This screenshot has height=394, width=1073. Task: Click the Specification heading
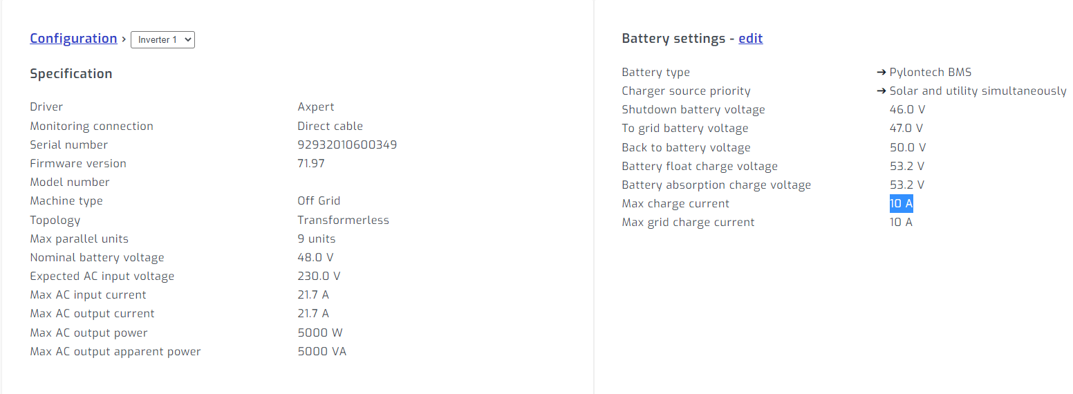71,74
